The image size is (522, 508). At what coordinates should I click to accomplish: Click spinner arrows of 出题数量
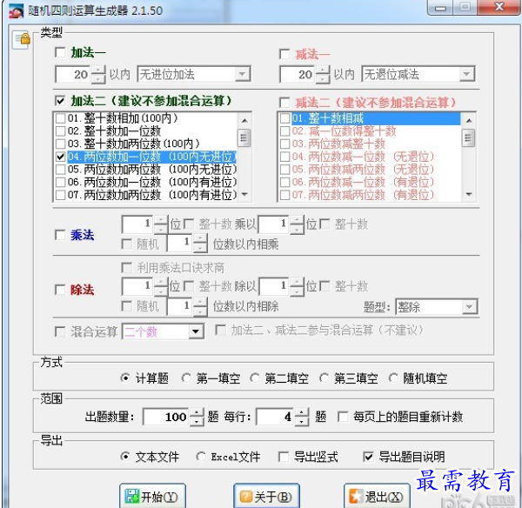tap(197, 417)
